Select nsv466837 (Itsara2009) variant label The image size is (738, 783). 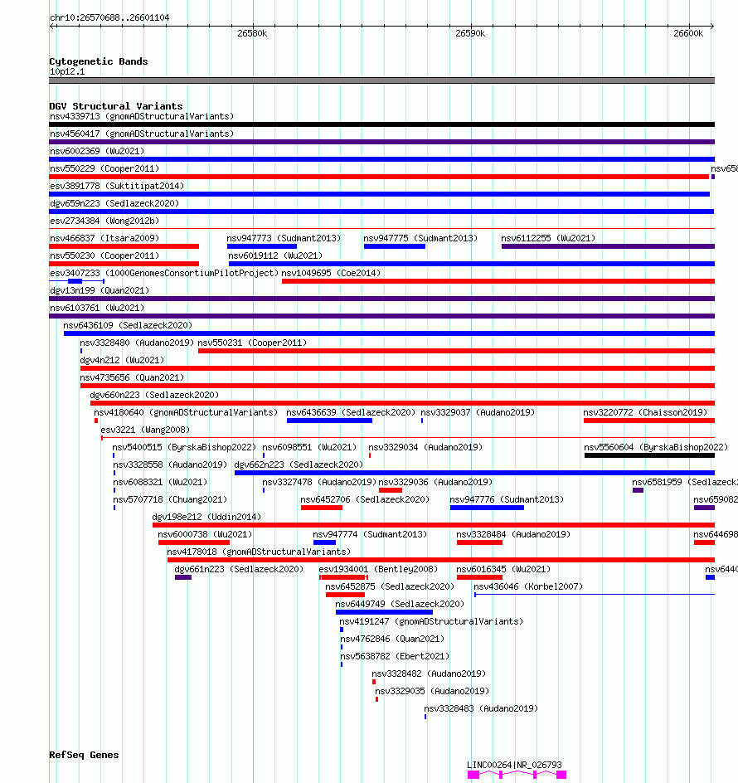point(104,239)
